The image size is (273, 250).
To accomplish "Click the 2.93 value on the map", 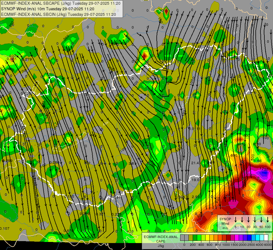I will pos(196,197).
